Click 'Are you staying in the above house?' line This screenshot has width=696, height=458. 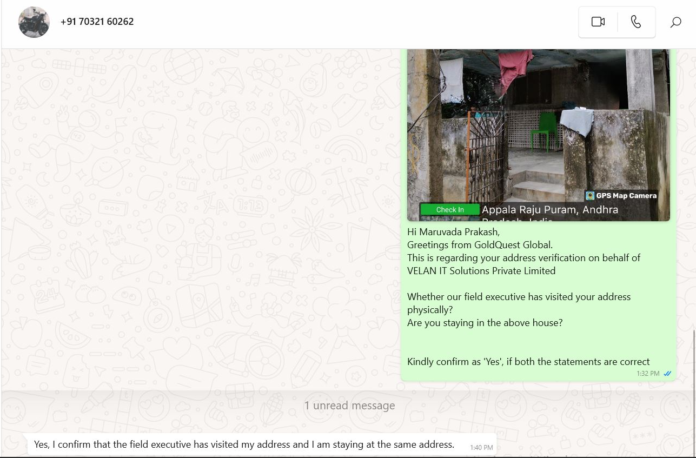(485, 323)
